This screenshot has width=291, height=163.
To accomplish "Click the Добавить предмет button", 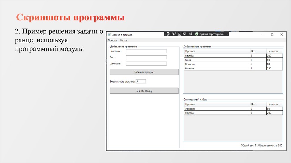I will [144, 72].
